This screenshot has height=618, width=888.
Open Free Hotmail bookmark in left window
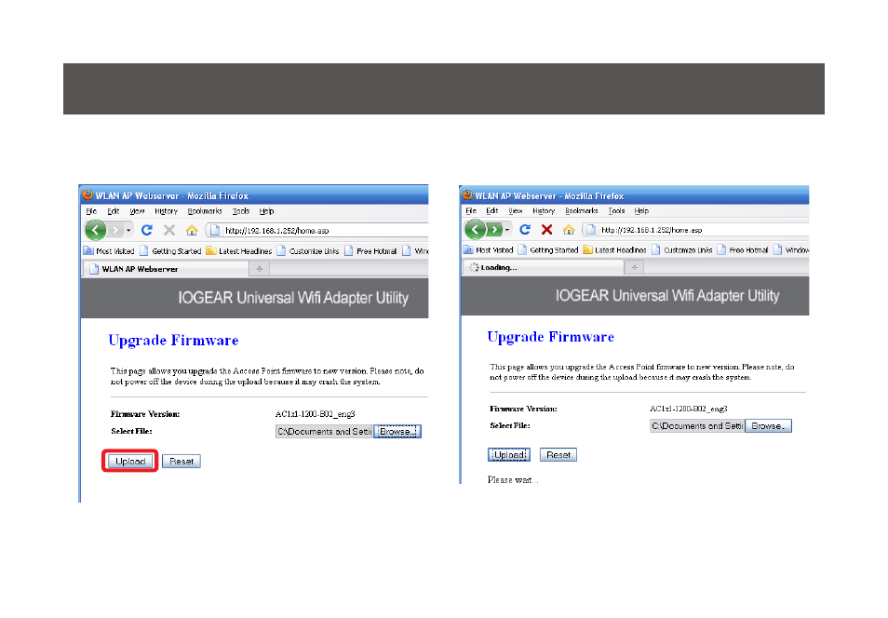tap(370, 251)
